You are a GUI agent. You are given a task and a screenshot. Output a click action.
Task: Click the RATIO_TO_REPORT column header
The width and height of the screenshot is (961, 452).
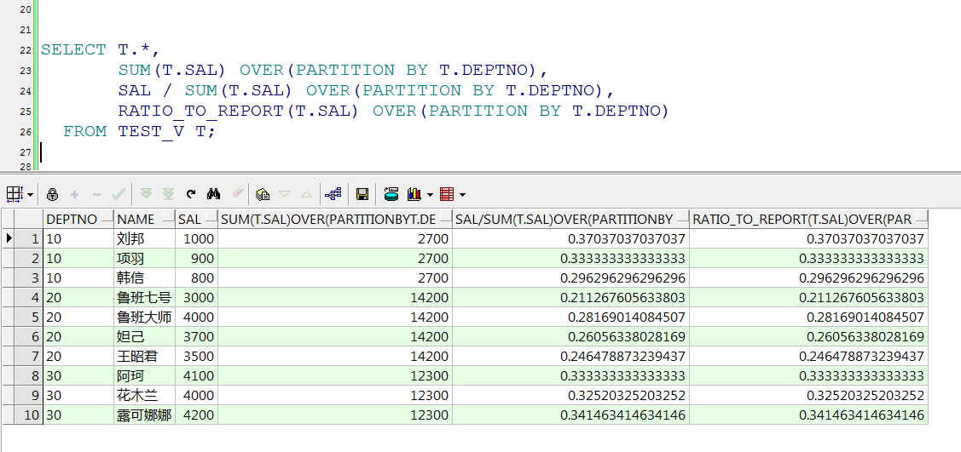click(x=809, y=219)
